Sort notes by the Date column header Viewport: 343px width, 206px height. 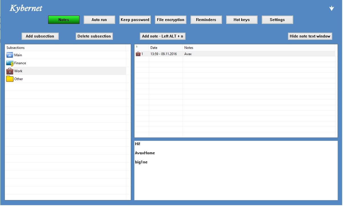165,48
